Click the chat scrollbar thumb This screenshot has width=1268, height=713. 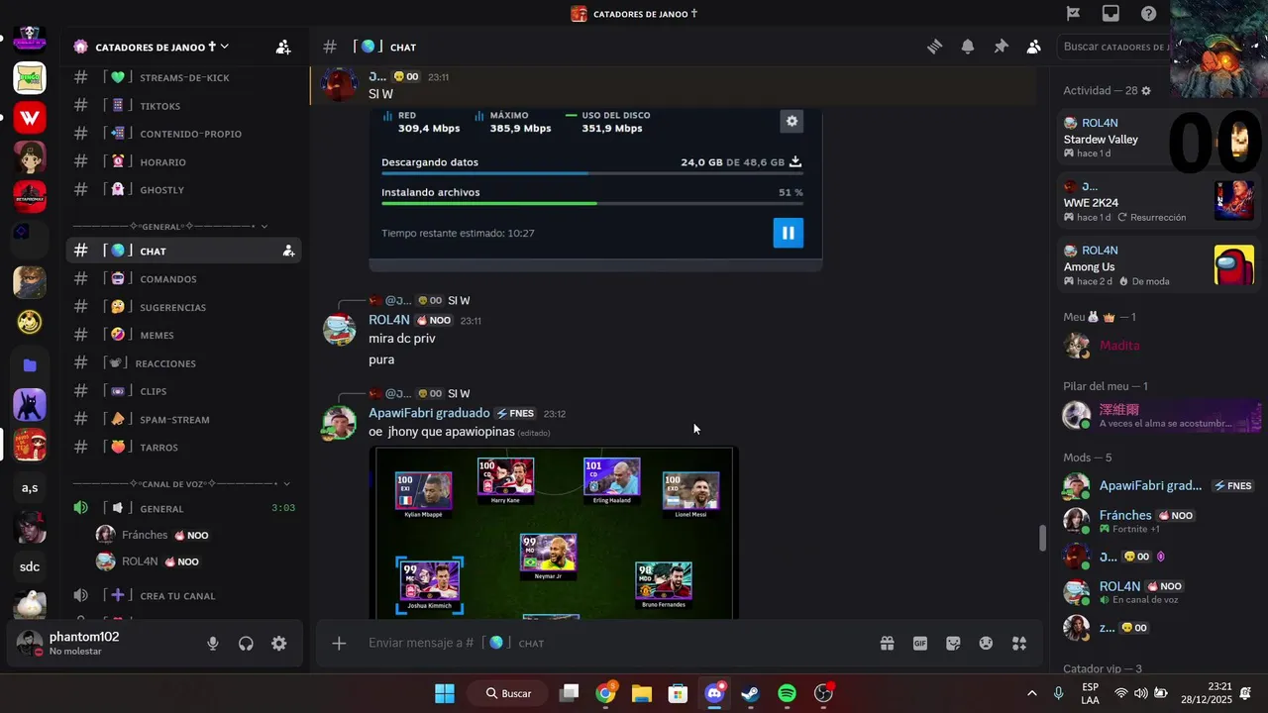pyautogui.click(x=1041, y=539)
